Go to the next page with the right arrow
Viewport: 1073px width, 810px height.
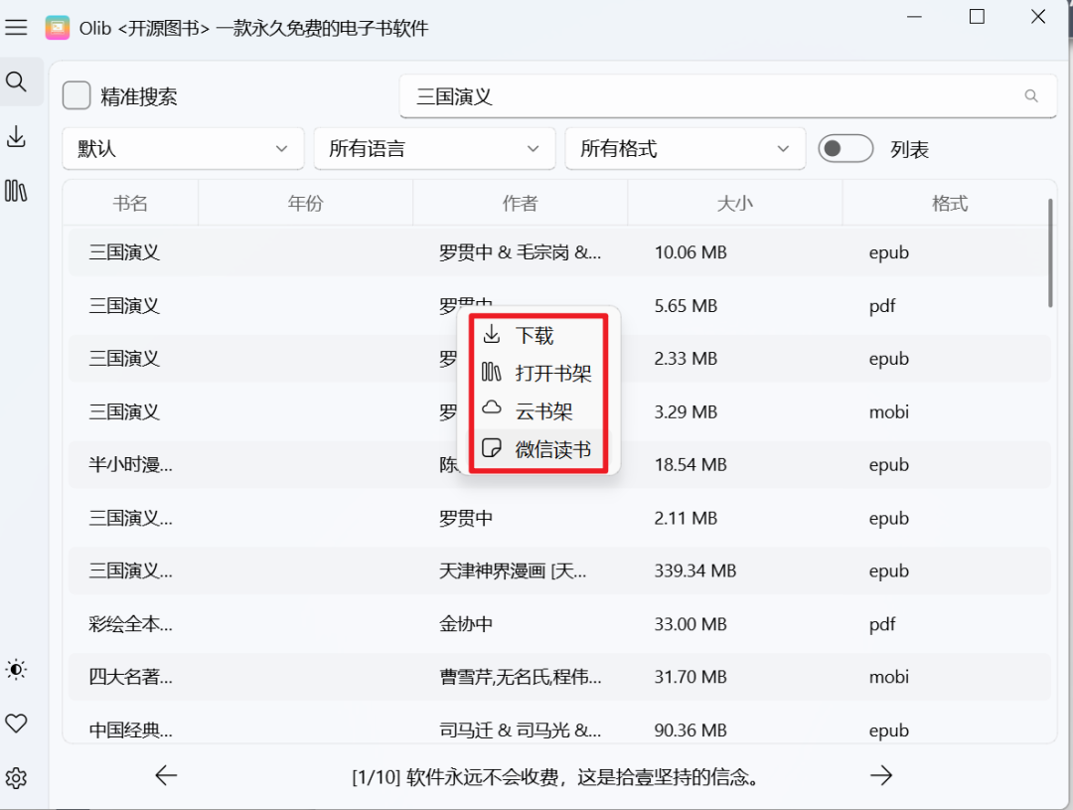pyautogui.click(x=881, y=775)
